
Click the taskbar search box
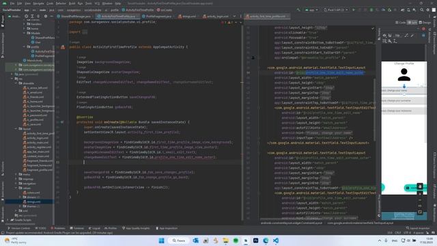(x=178, y=241)
